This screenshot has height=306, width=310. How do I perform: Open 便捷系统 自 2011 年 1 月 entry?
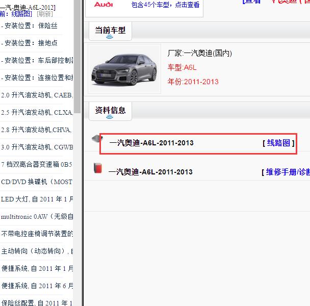[37, 269]
